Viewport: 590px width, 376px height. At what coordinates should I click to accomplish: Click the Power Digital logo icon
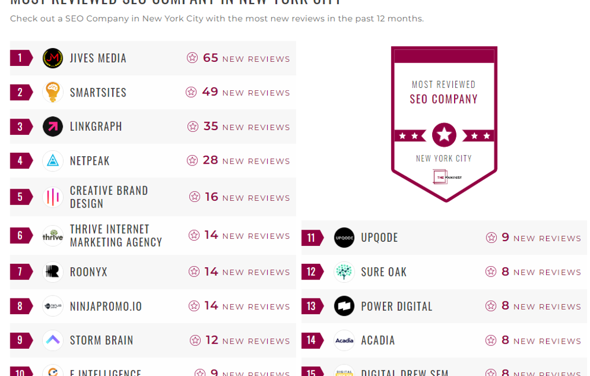344,306
